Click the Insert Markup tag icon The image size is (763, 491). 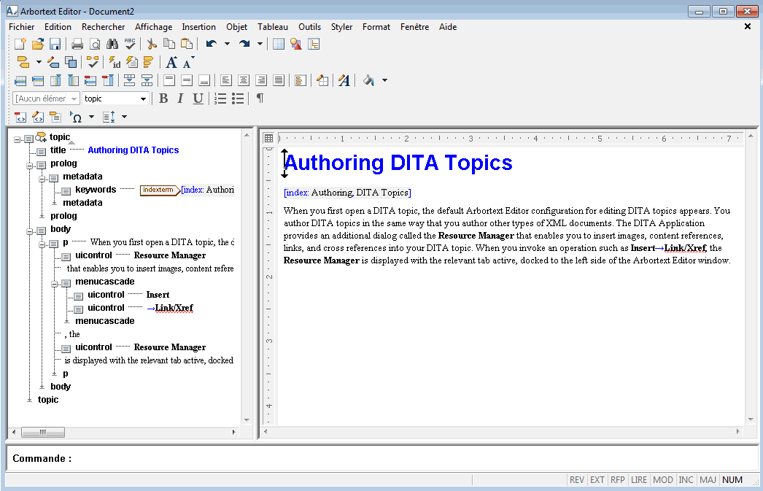click(23, 62)
